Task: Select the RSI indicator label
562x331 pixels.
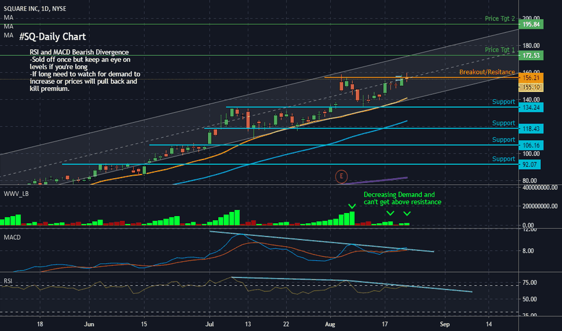Action: tap(8, 281)
